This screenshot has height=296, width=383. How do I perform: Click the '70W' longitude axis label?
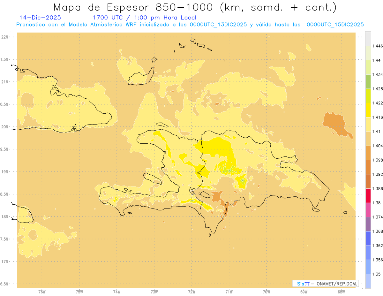point(267,292)
